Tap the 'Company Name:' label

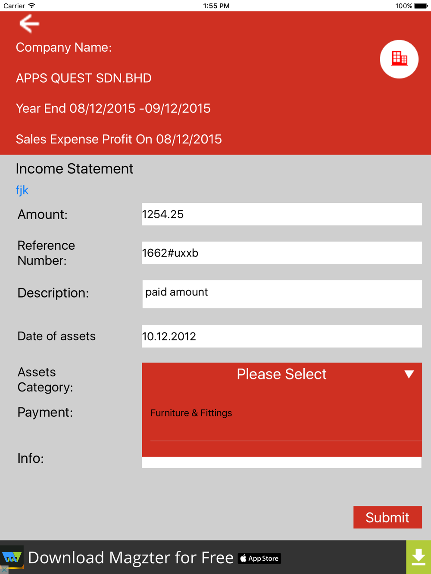[64, 47]
